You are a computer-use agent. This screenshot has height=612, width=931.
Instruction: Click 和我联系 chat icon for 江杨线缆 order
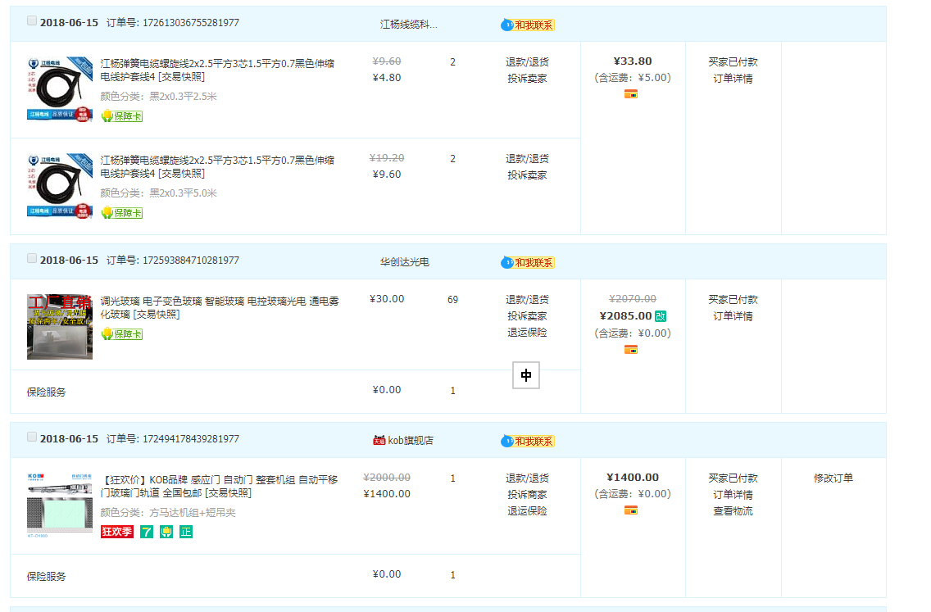pos(528,25)
